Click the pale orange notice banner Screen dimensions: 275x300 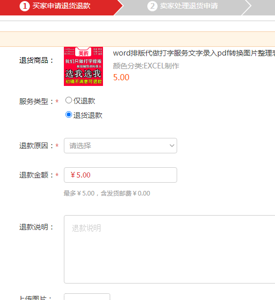click(137, 39)
